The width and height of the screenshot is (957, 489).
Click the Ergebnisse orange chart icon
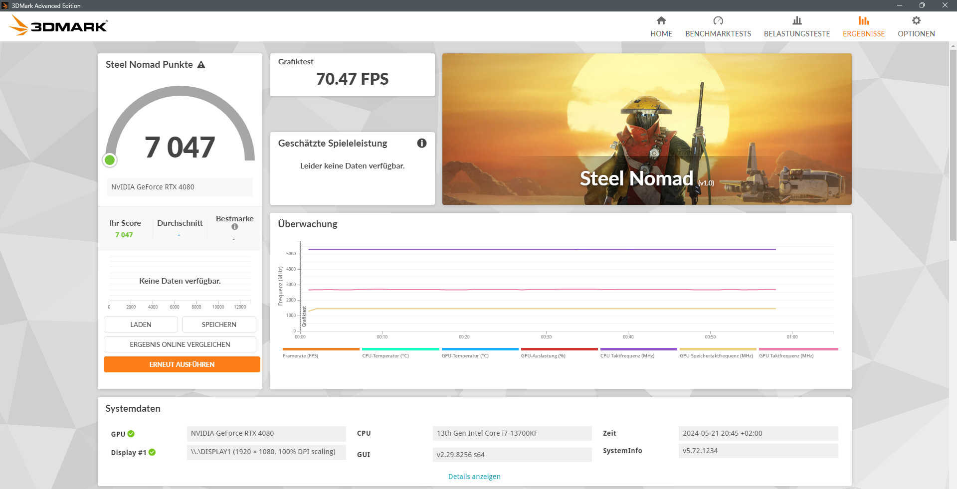coord(864,20)
